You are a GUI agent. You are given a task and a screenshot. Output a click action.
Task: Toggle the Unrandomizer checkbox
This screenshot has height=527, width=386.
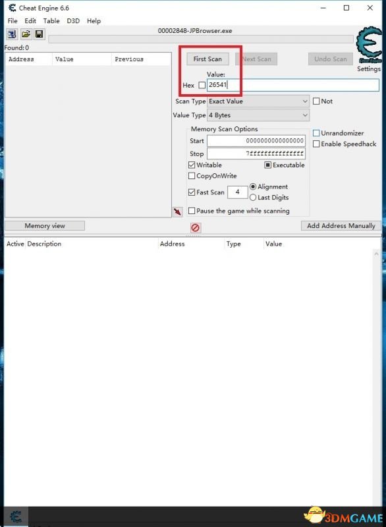[x=316, y=133]
